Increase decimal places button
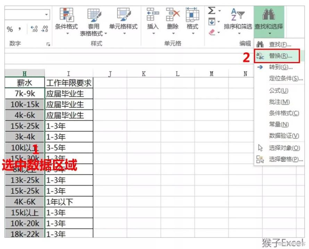This screenshot has width=309, height=249. pyautogui.click(x=34, y=29)
